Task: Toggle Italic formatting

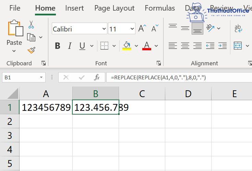Action: pyautogui.click(x=70, y=46)
